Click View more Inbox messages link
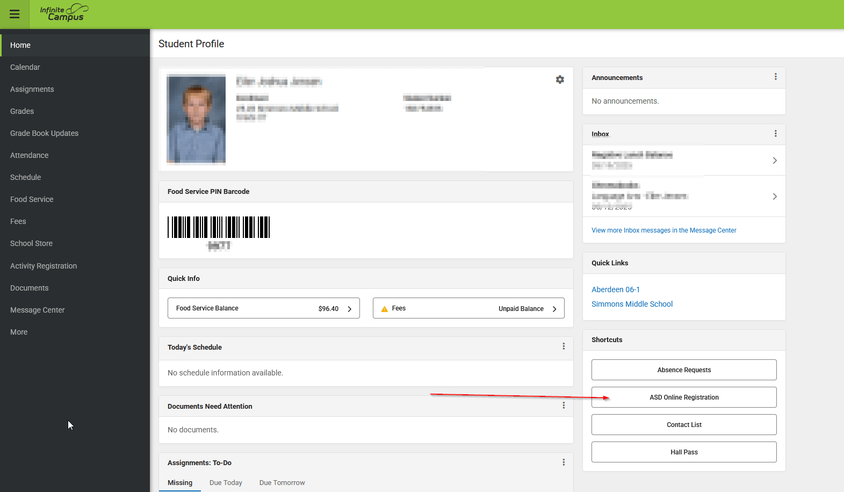This screenshot has width=844, height=492. point(663,230)
